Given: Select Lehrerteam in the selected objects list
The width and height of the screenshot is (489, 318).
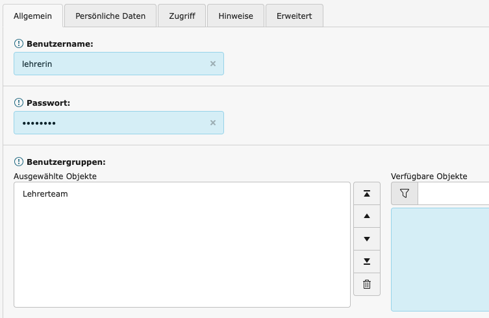Looking at the screenshot, I should point(45,194).
